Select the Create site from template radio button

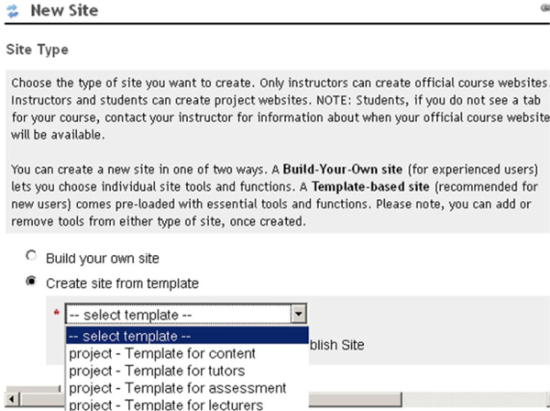coord(32,283)
